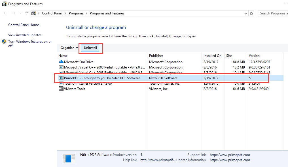The height and width of the screenshot is (167, 288).
Task: Click version 17.3.6798.0207 cell
Action: point(259,62)
